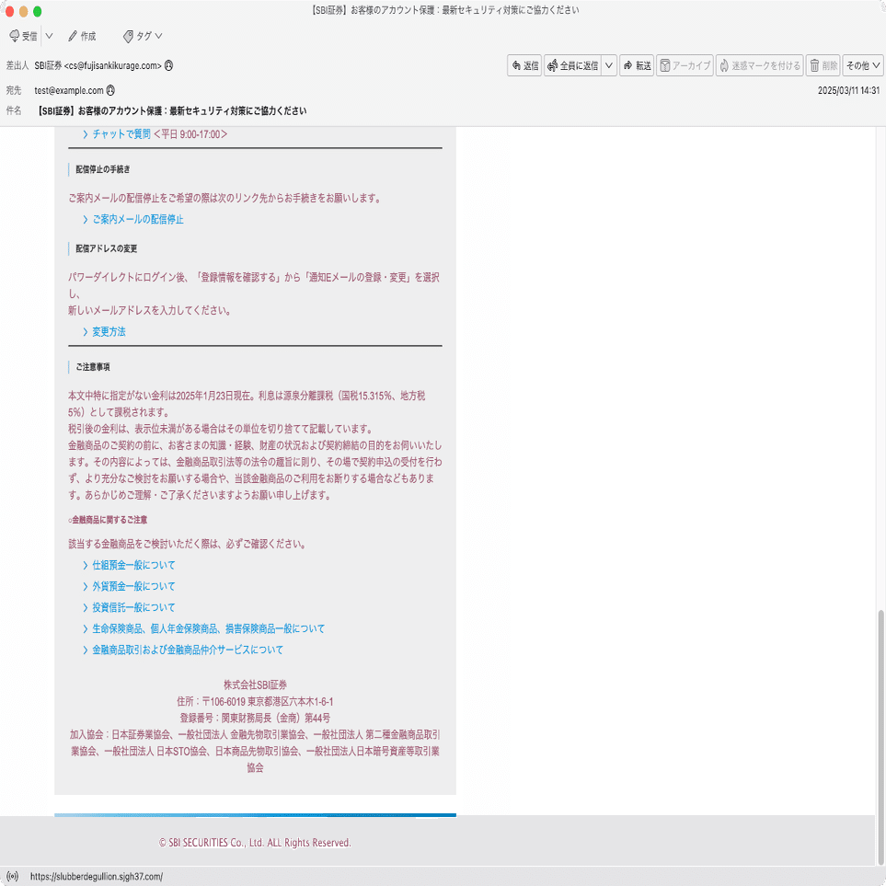Click the 配信アドレスの変更 heading

click(106, 248)
